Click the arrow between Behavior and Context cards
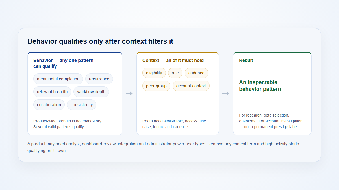The height and width of the screenshot is (190, 339). point(129,93)
